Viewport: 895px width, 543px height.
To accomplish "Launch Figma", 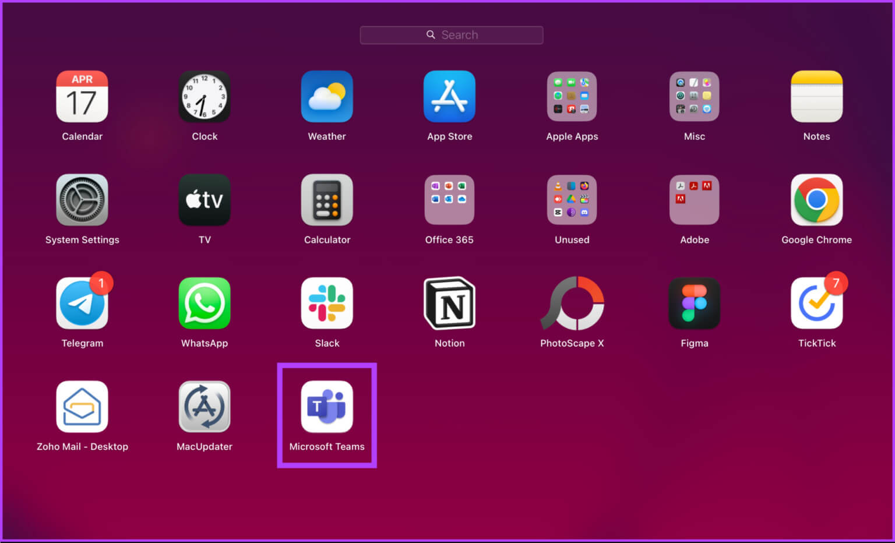I will point(694,304).
